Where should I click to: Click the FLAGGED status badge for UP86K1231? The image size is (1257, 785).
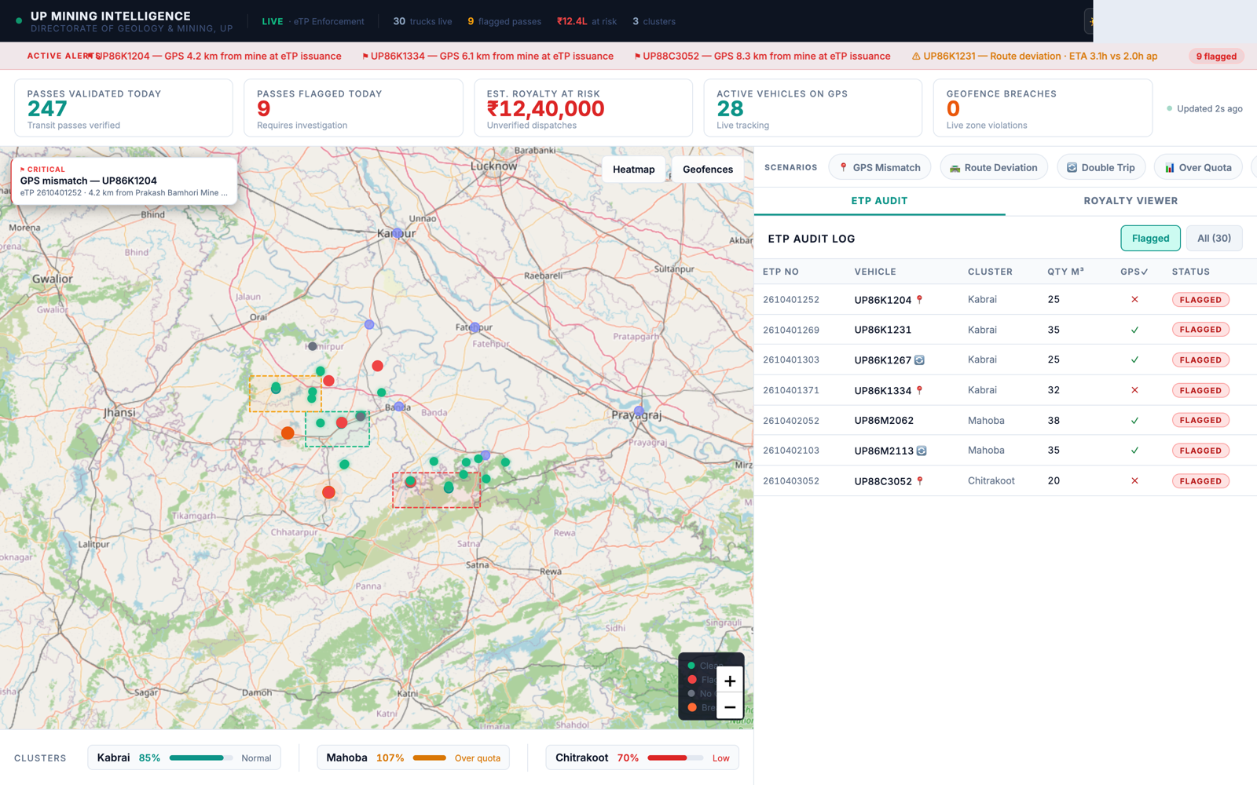click(1200, 330)
